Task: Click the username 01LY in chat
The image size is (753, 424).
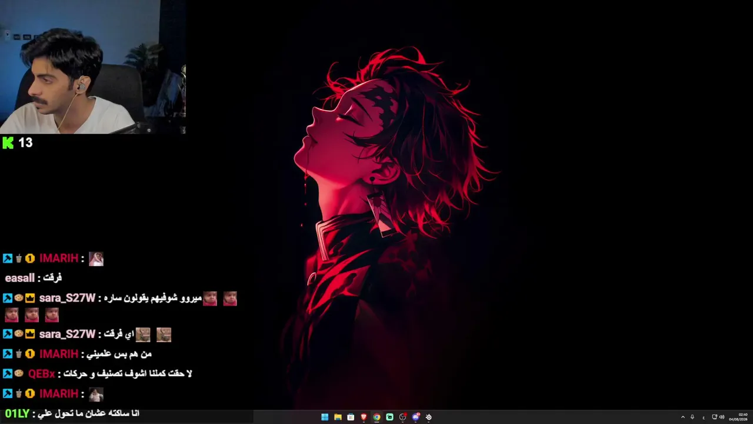Action: click(17, 413)
